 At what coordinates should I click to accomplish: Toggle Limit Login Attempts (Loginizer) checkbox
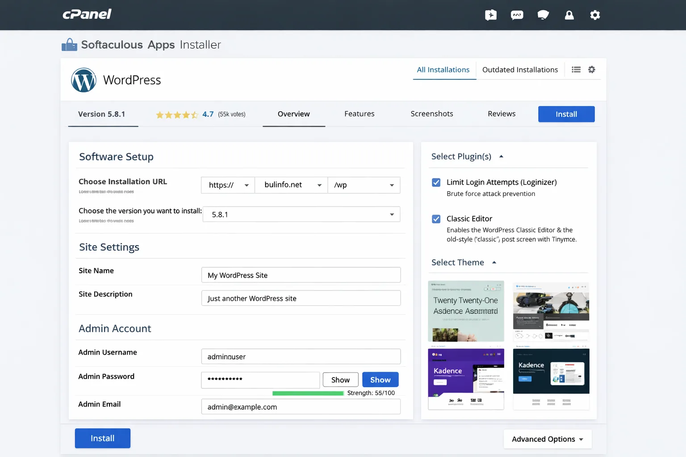tap(436, 183)
